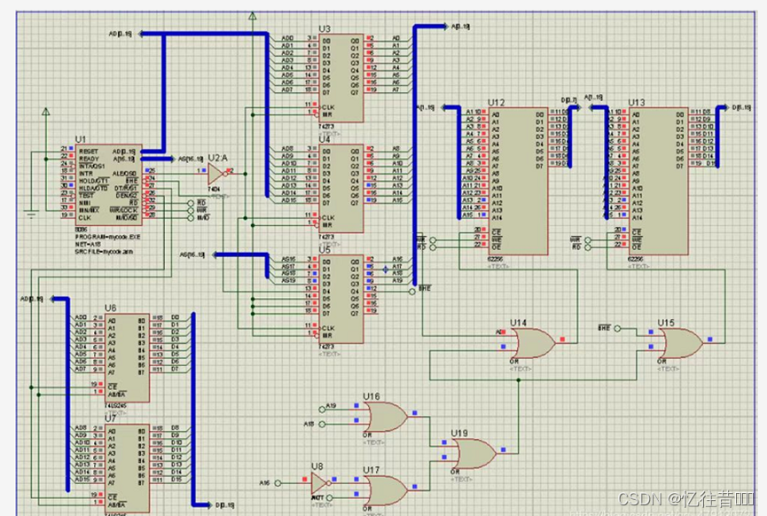Click the BHE terminal beside U5 outputs

pos(411,292)
